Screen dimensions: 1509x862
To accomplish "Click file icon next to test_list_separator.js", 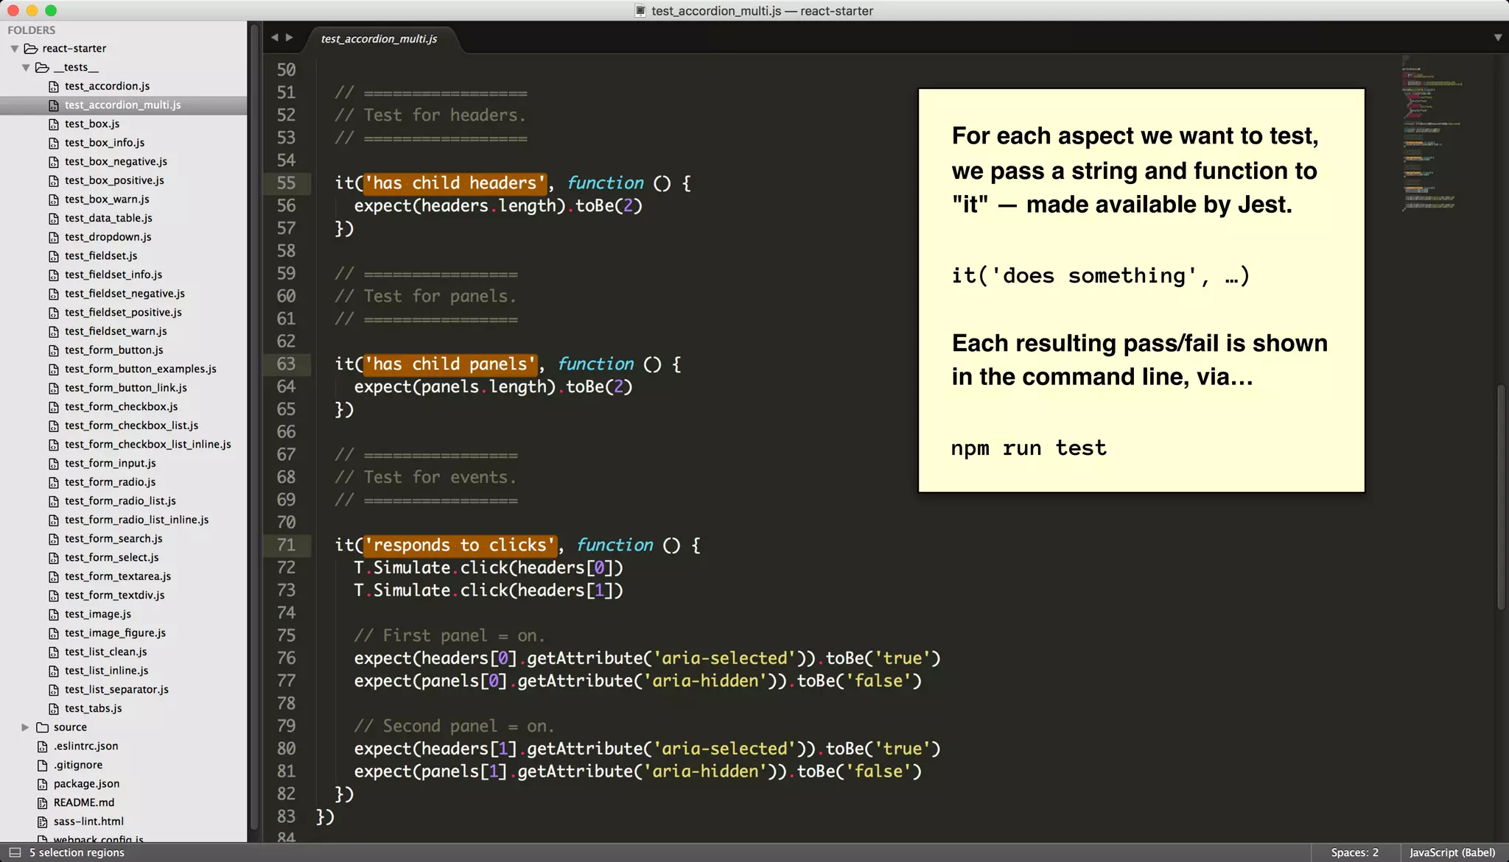I will click(x=53, y=690).
